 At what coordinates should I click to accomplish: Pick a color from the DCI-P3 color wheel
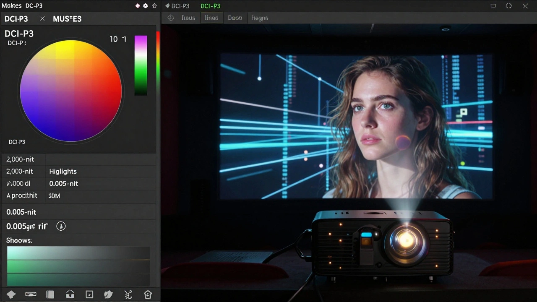(x=70, y=91)
